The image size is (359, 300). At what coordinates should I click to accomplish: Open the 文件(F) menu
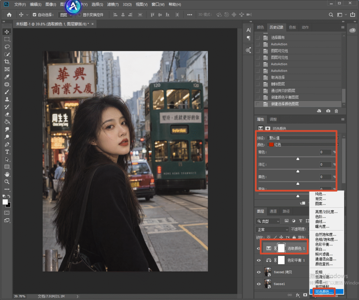point(20,4)
